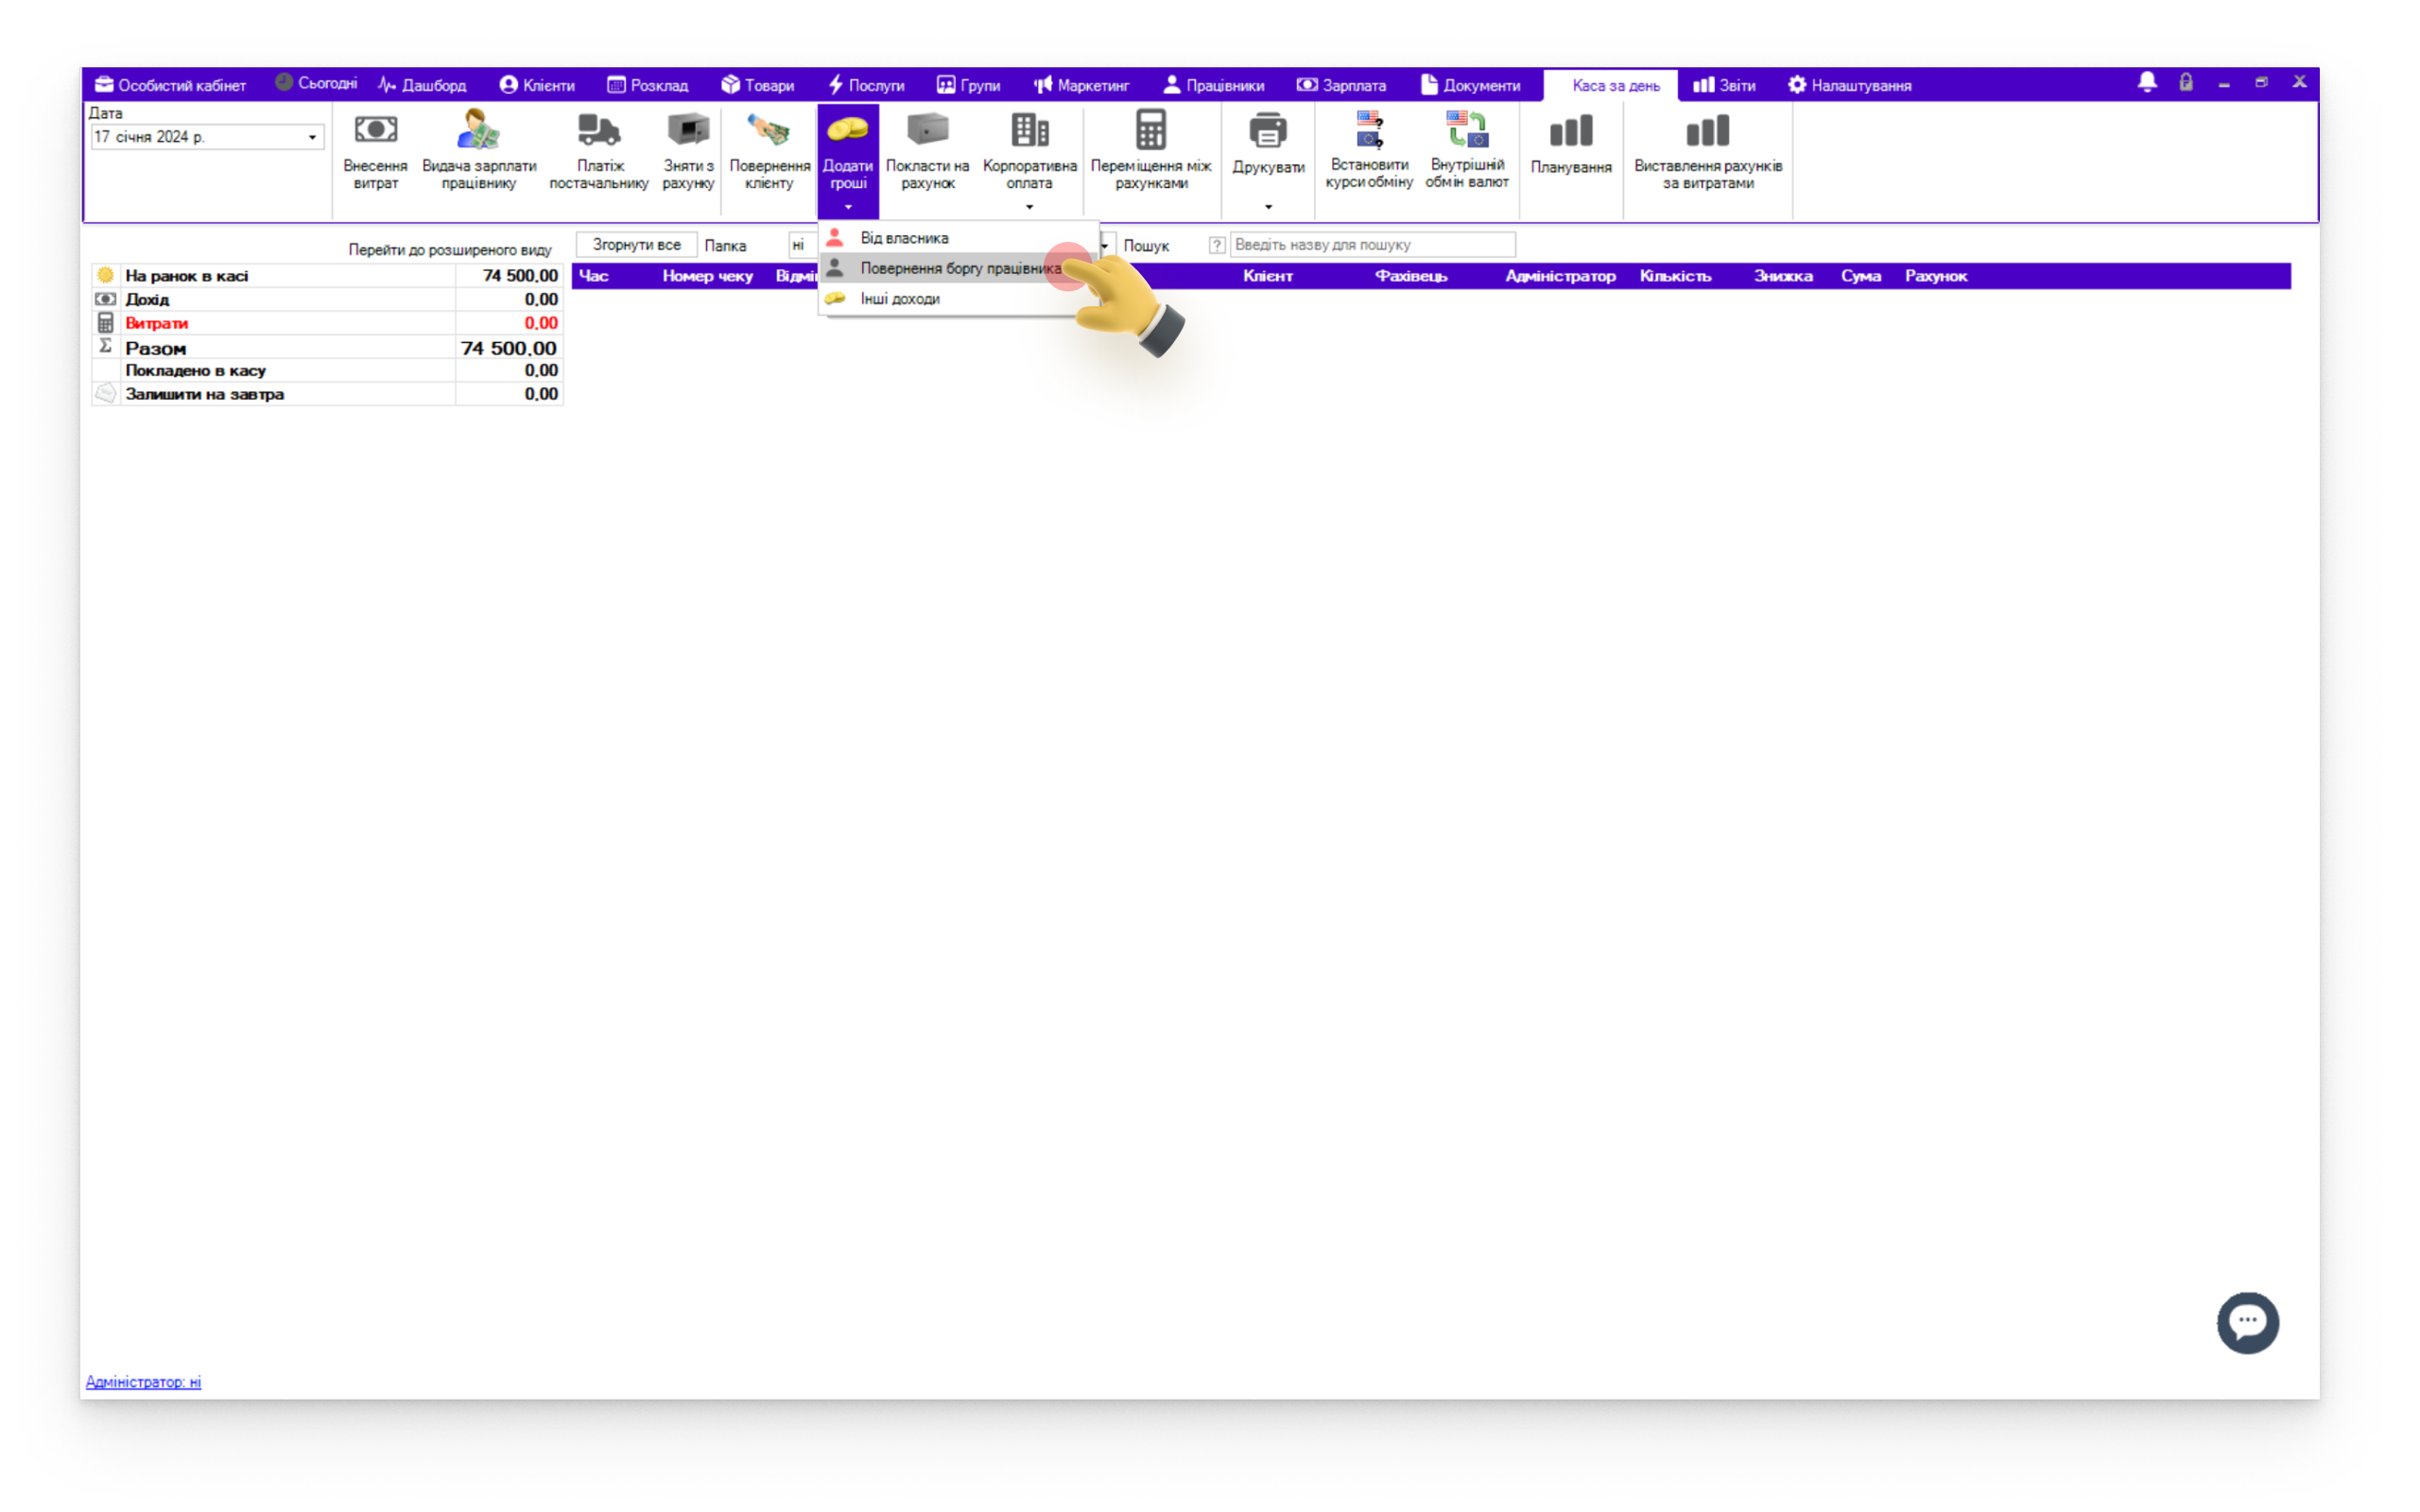The width and height of the screenshot is (2420, 1512).
Task: Click the Згорнути все button
Action: tap(636, 245)
